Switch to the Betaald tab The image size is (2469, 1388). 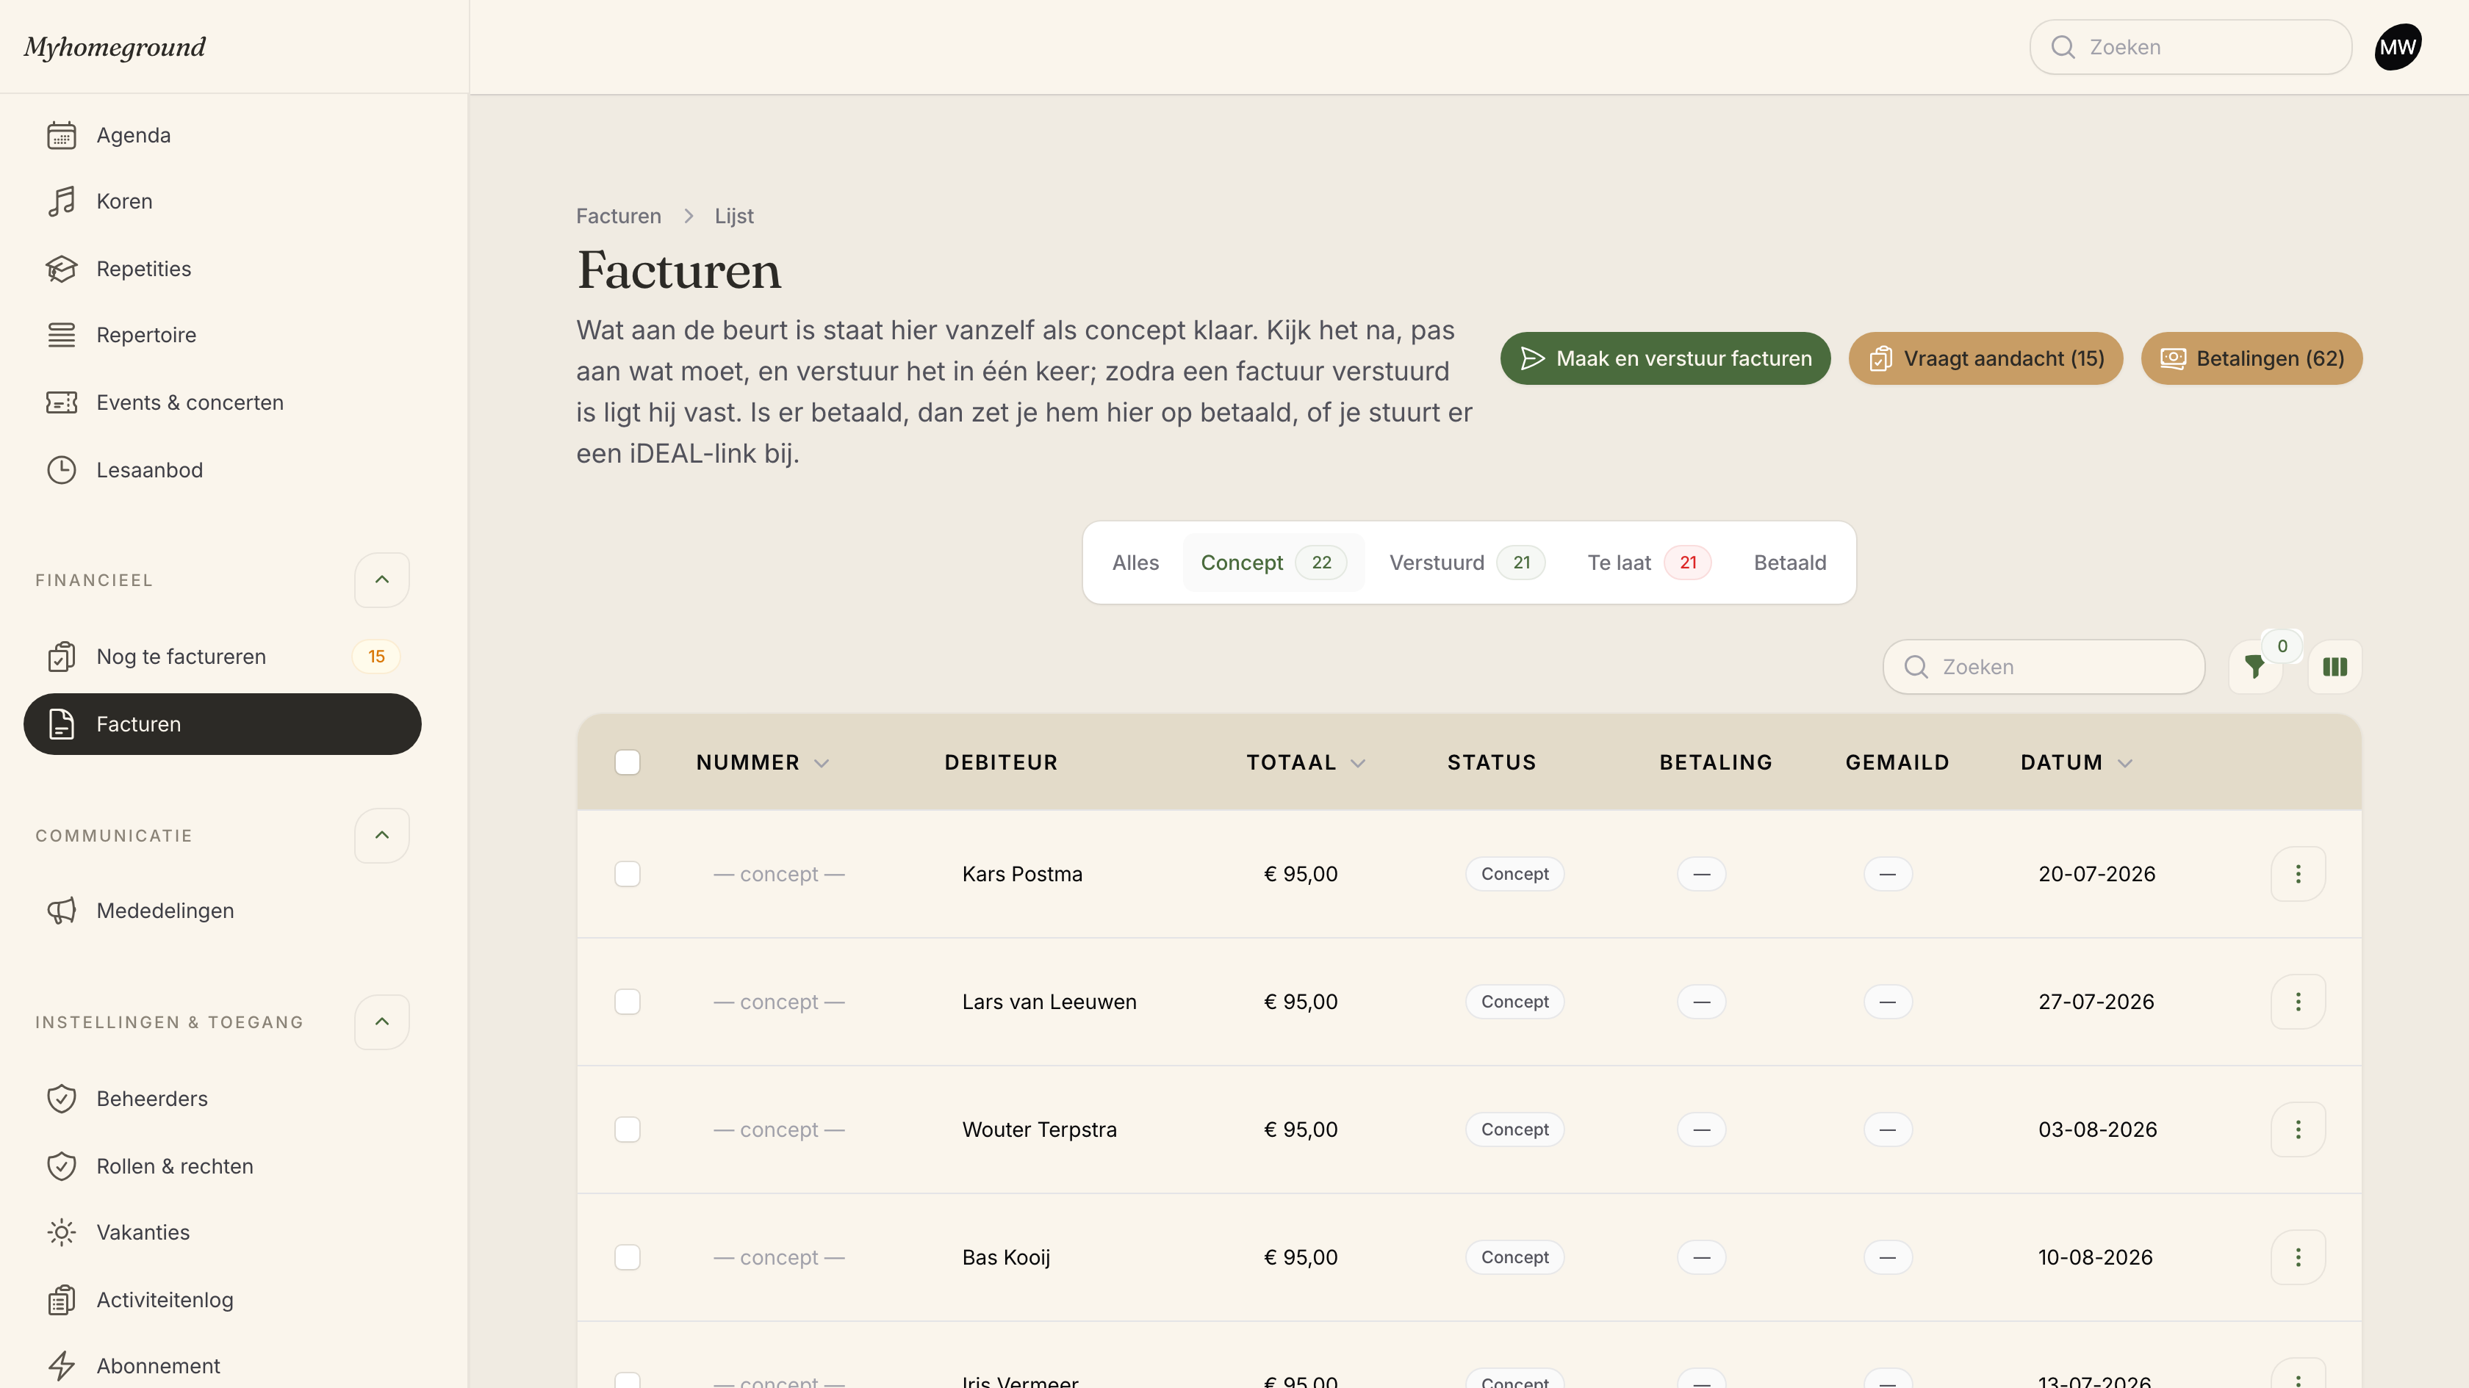[x=1789, y=563]
